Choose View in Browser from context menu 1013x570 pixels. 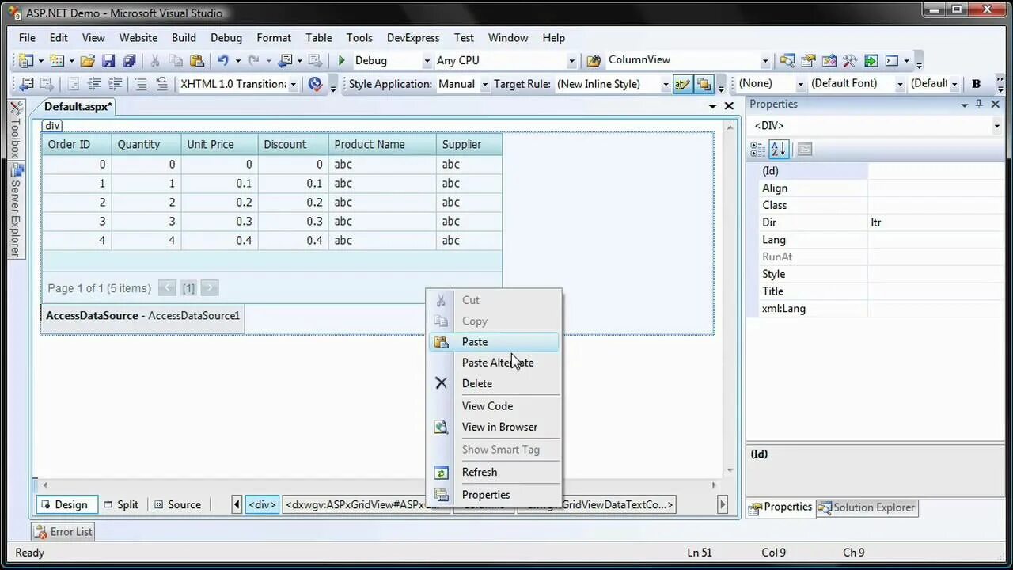pos(494,427)
